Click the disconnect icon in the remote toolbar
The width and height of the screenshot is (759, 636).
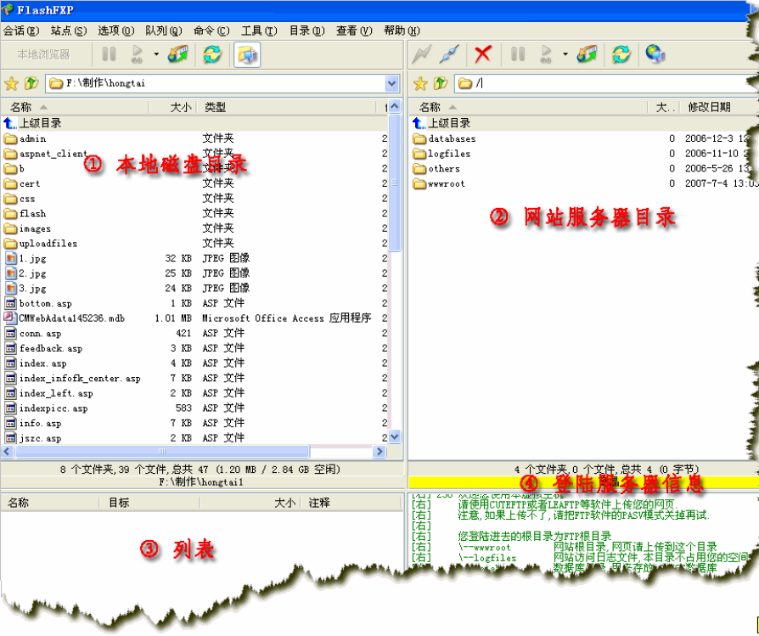coord(451,55)
